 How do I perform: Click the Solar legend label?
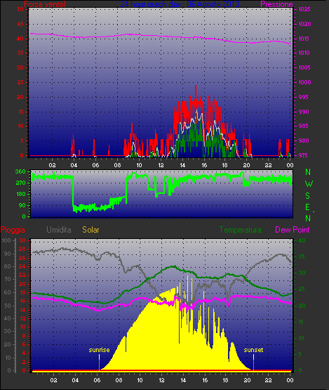pos(90,230)
